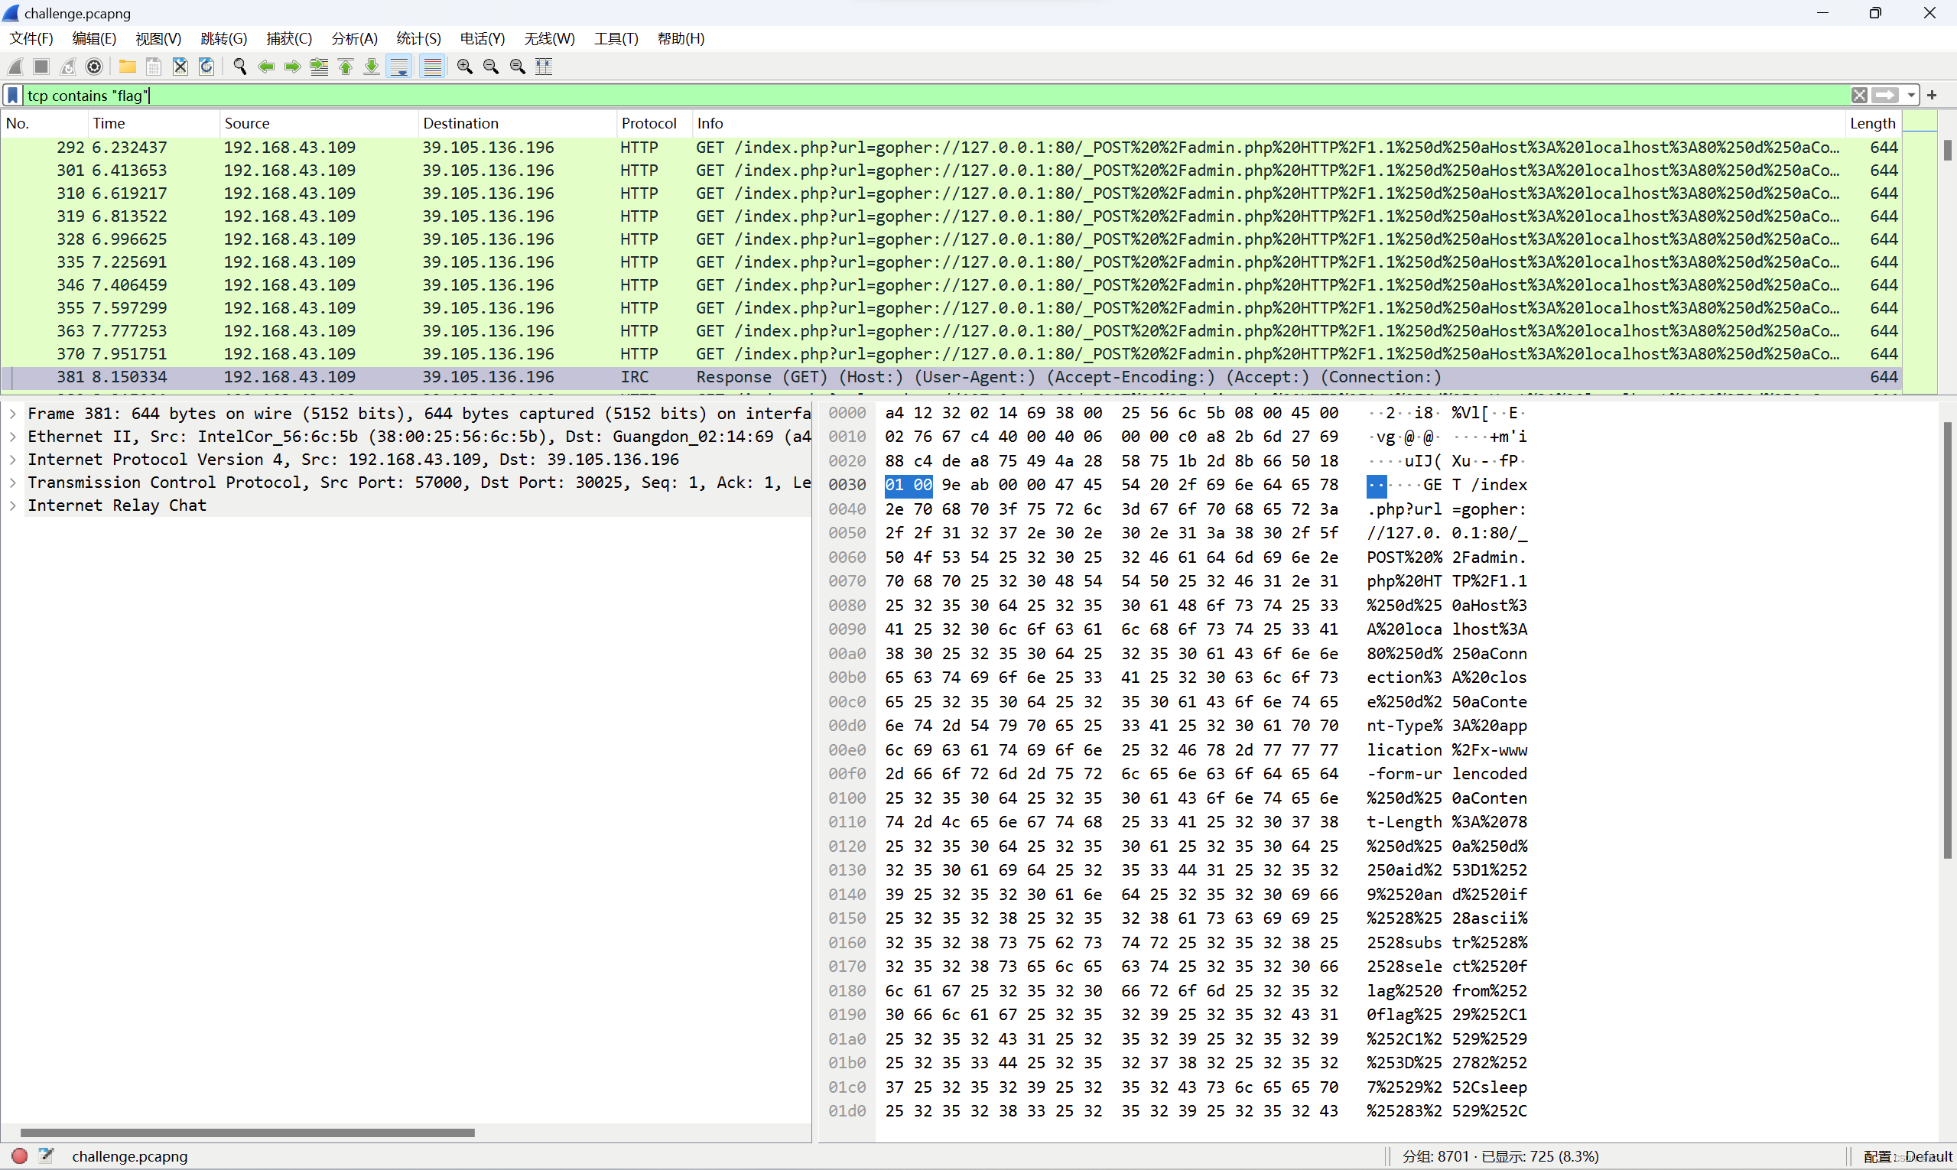Toggle auto-scroll during live capture
The image size is (1957, 1170).
point(400,67)
